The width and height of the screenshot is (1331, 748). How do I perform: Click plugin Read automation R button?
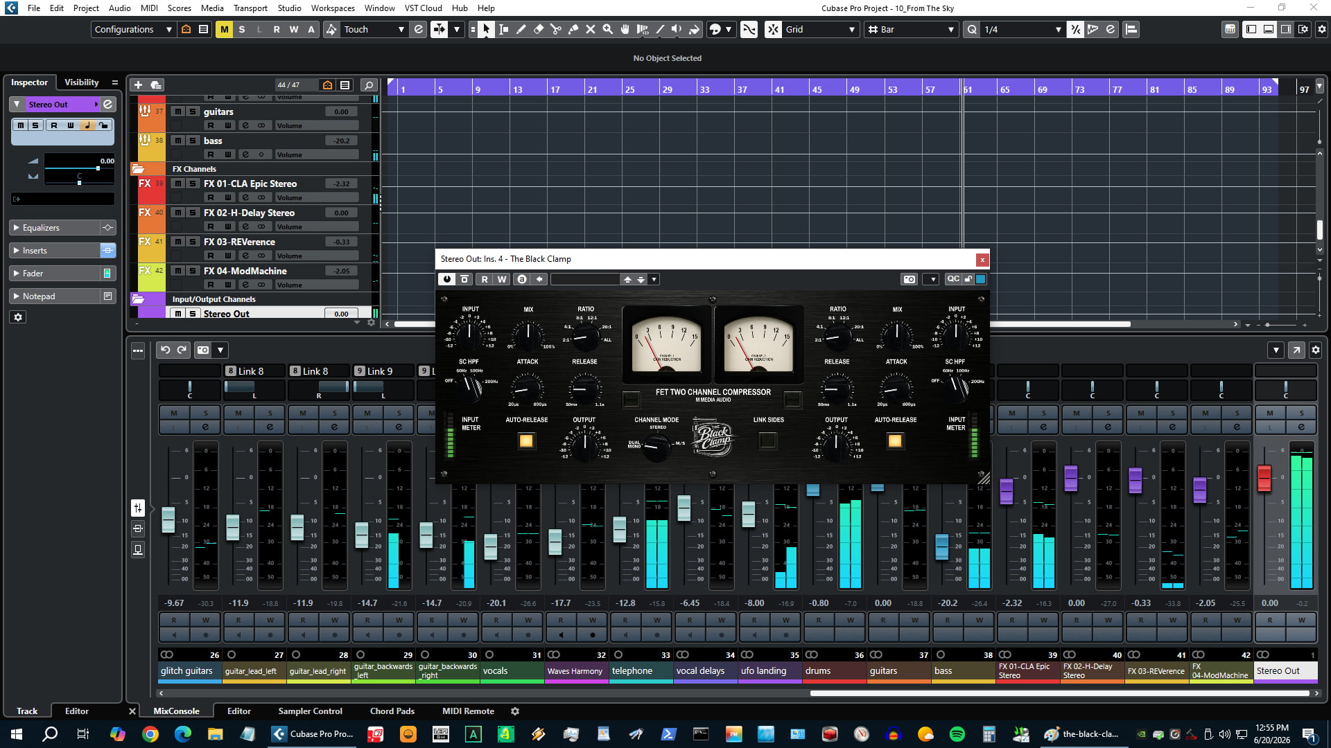coord(485,279)
